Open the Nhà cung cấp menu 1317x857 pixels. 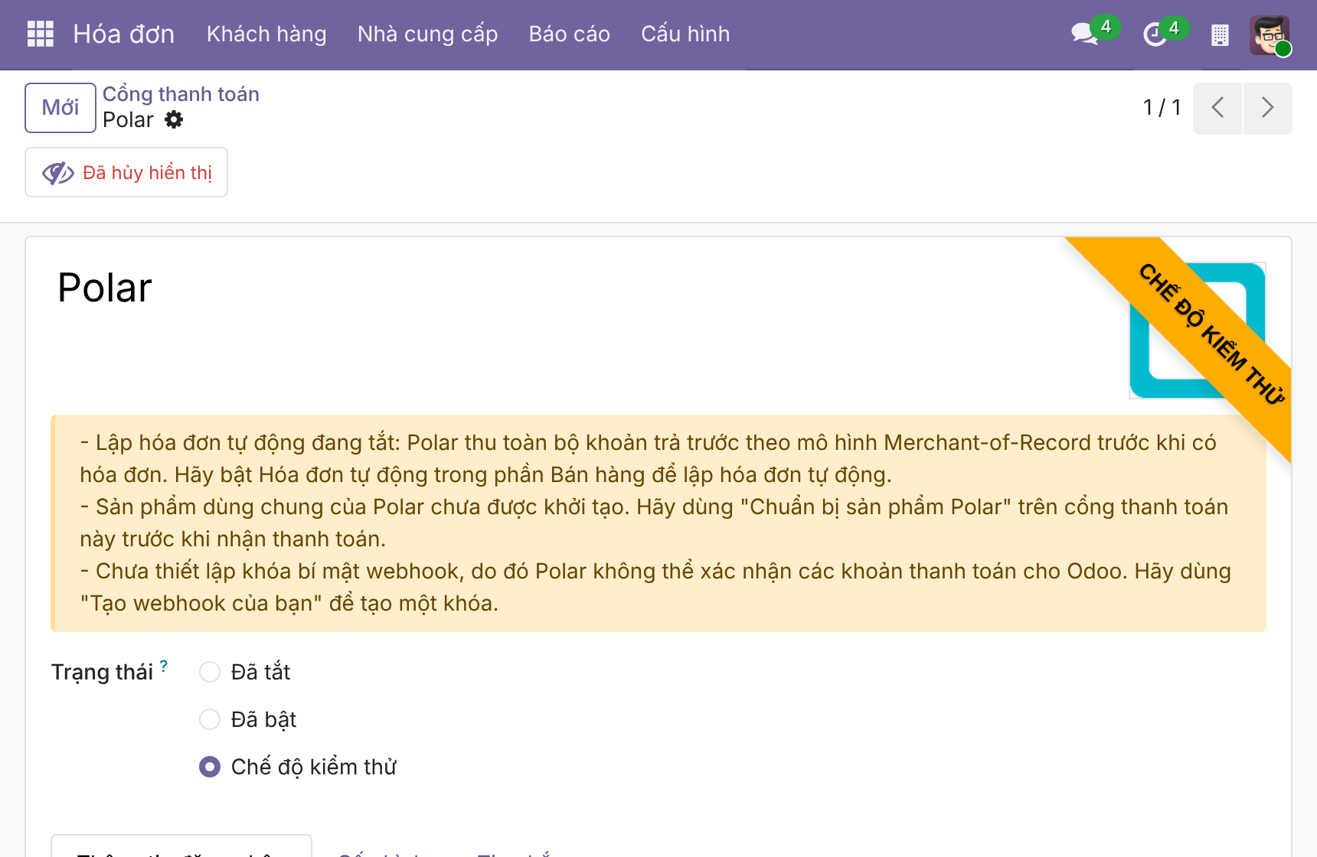pos(428,34)
